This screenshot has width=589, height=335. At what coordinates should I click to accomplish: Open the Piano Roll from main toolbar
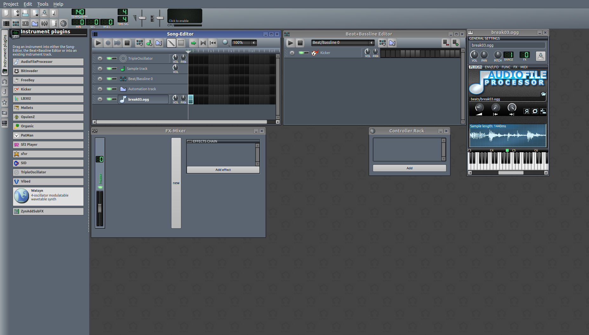click(x=25, y=23)
